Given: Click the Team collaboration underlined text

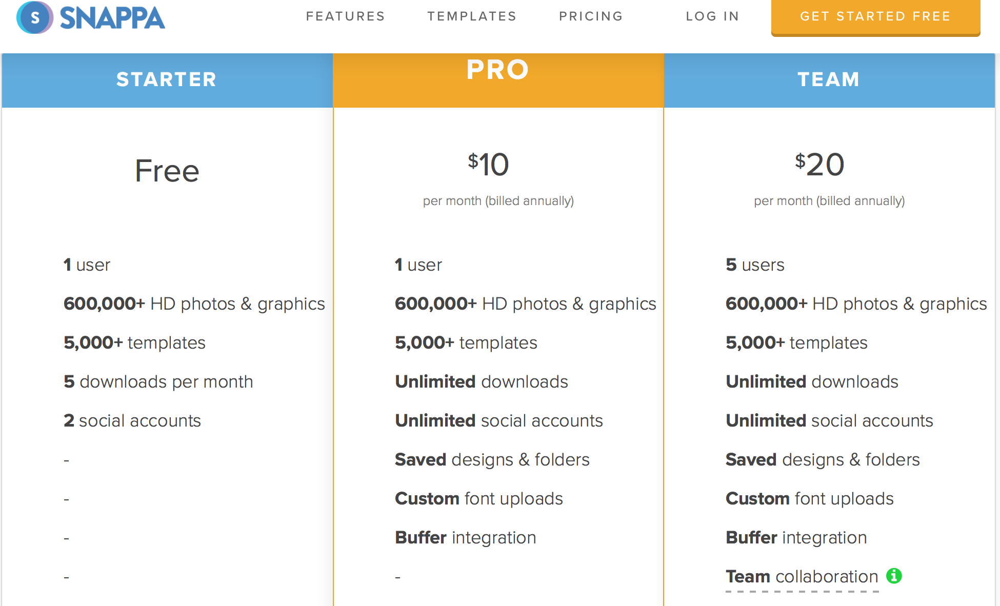Looking at the screenshot, I should click(x=802, y=577).
